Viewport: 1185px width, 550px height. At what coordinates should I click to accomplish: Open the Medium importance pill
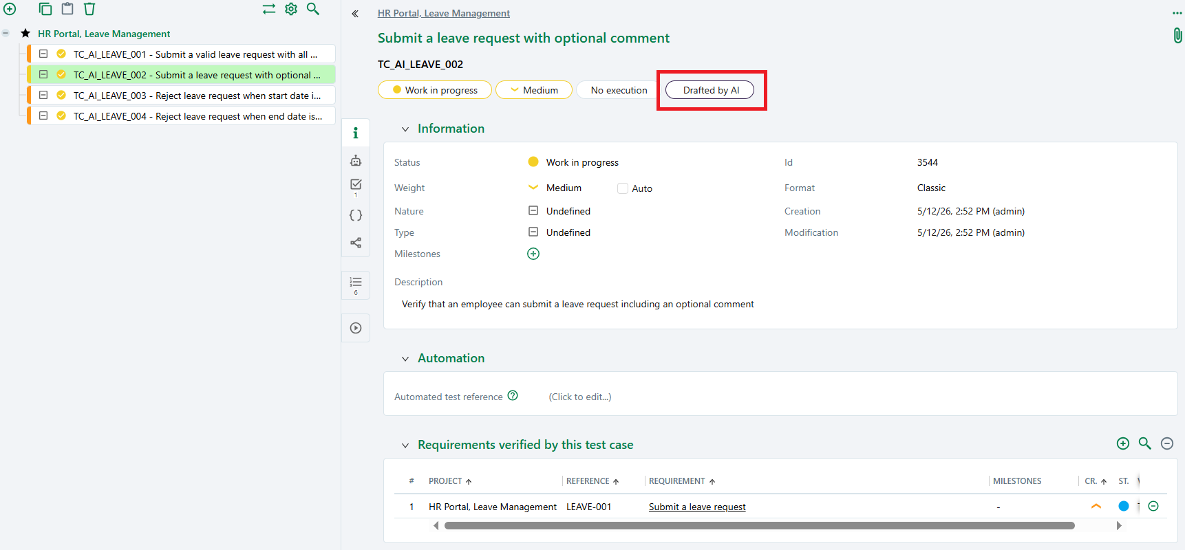click(534, 90)
